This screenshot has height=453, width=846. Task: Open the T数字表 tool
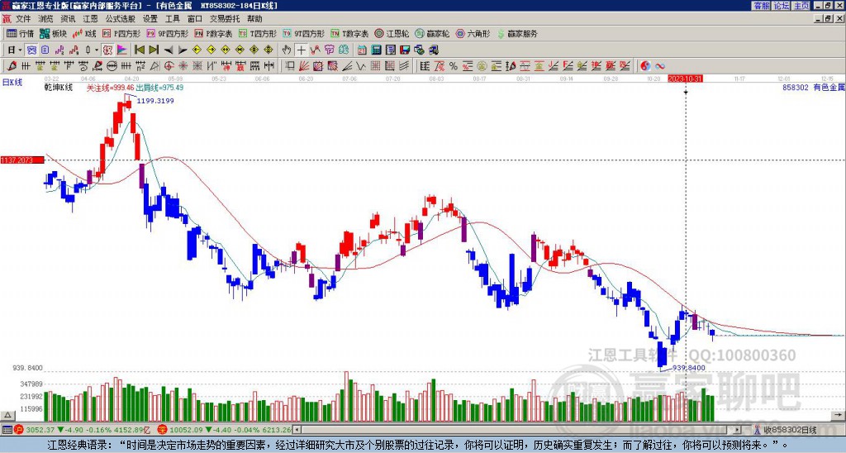pos(349,33)
